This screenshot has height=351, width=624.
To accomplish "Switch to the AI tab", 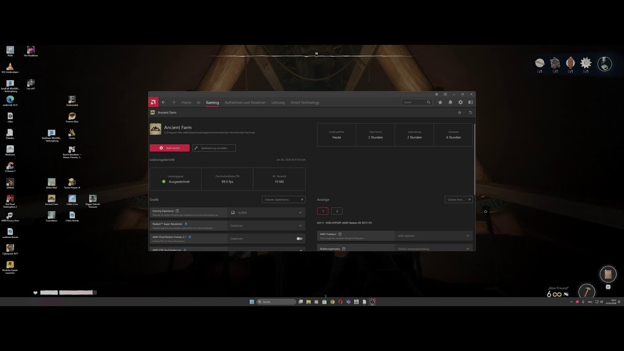I will pos(198,102).
